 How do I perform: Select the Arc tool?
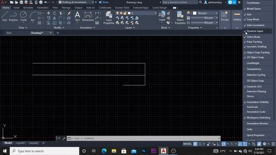(33, 16)
